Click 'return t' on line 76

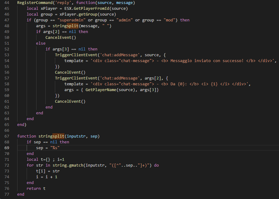(36, 189)
